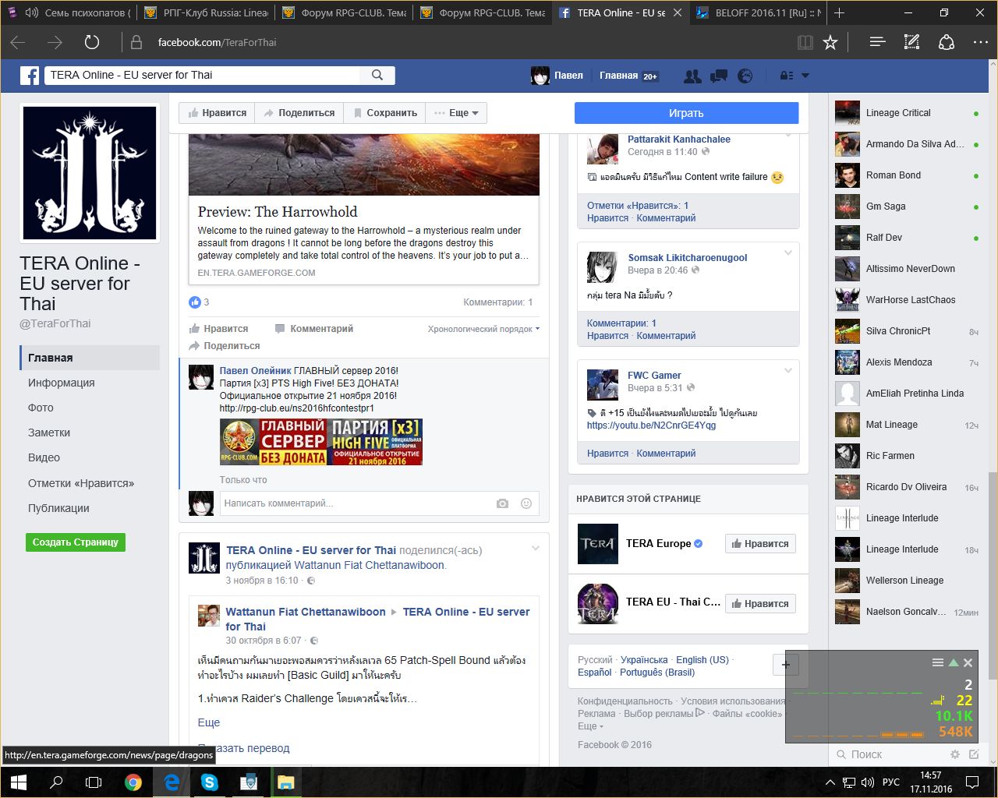Open notifications globe icon
Viewport: 998px width, 798px height.
pyautogui.click(x=745, y=76)
